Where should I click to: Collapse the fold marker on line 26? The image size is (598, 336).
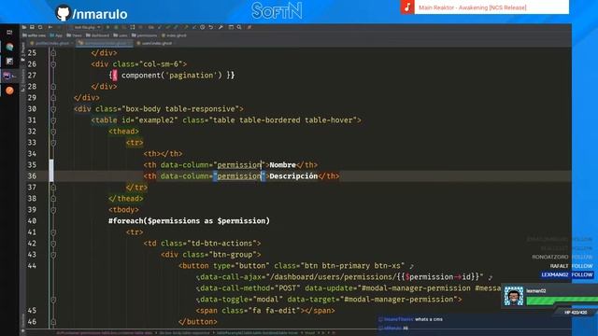[53, 64]
